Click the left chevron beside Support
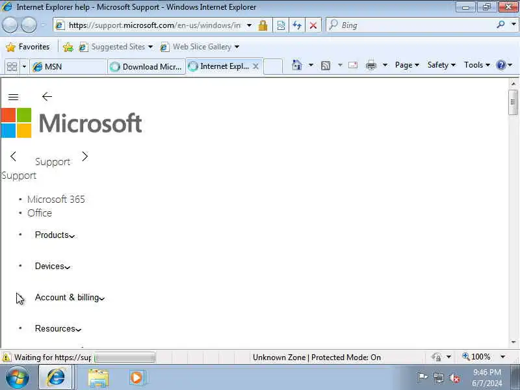 (13, 156)
